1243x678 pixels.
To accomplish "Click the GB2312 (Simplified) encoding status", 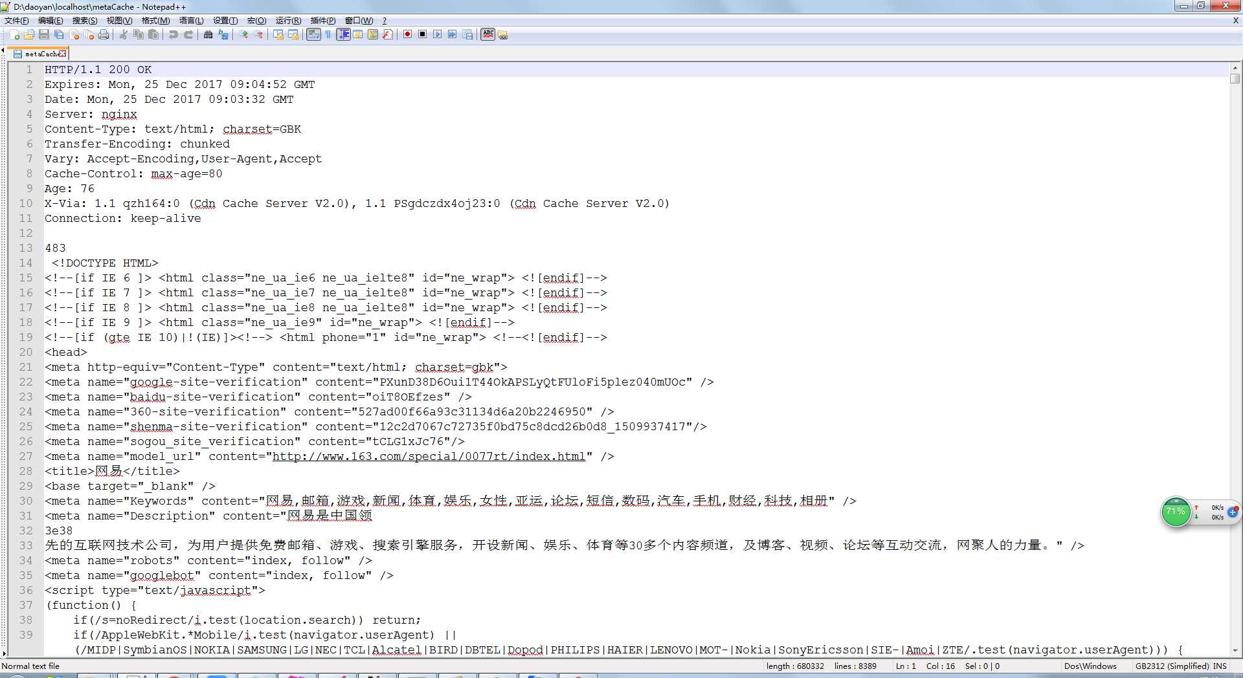I will coord(1172,666).
